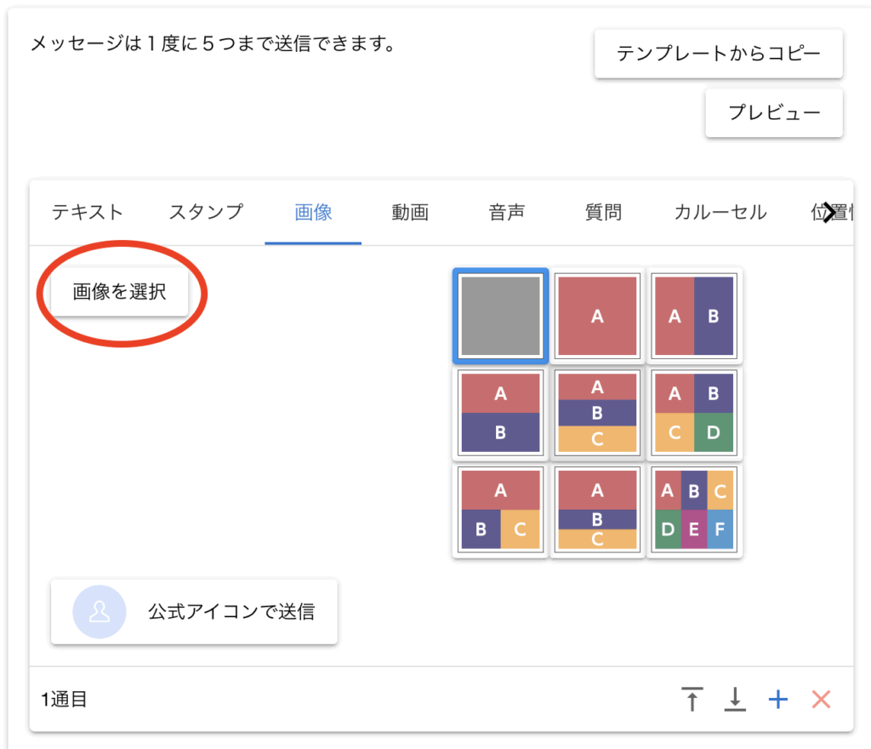
Task: Select the single-area A layout
Action: [597, 316]
